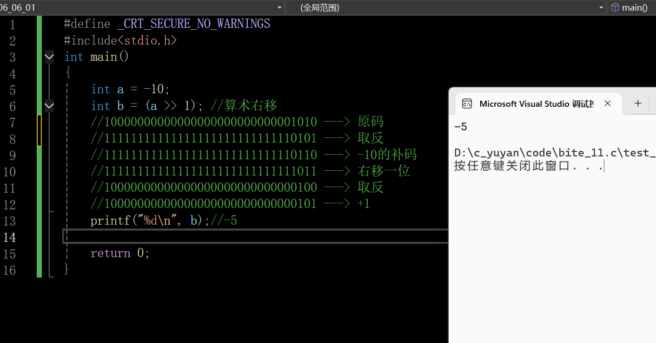Click the 'int a = -10;' line
Image resolution: width=656 pixels, height=343 pixels.
(131, 89)
